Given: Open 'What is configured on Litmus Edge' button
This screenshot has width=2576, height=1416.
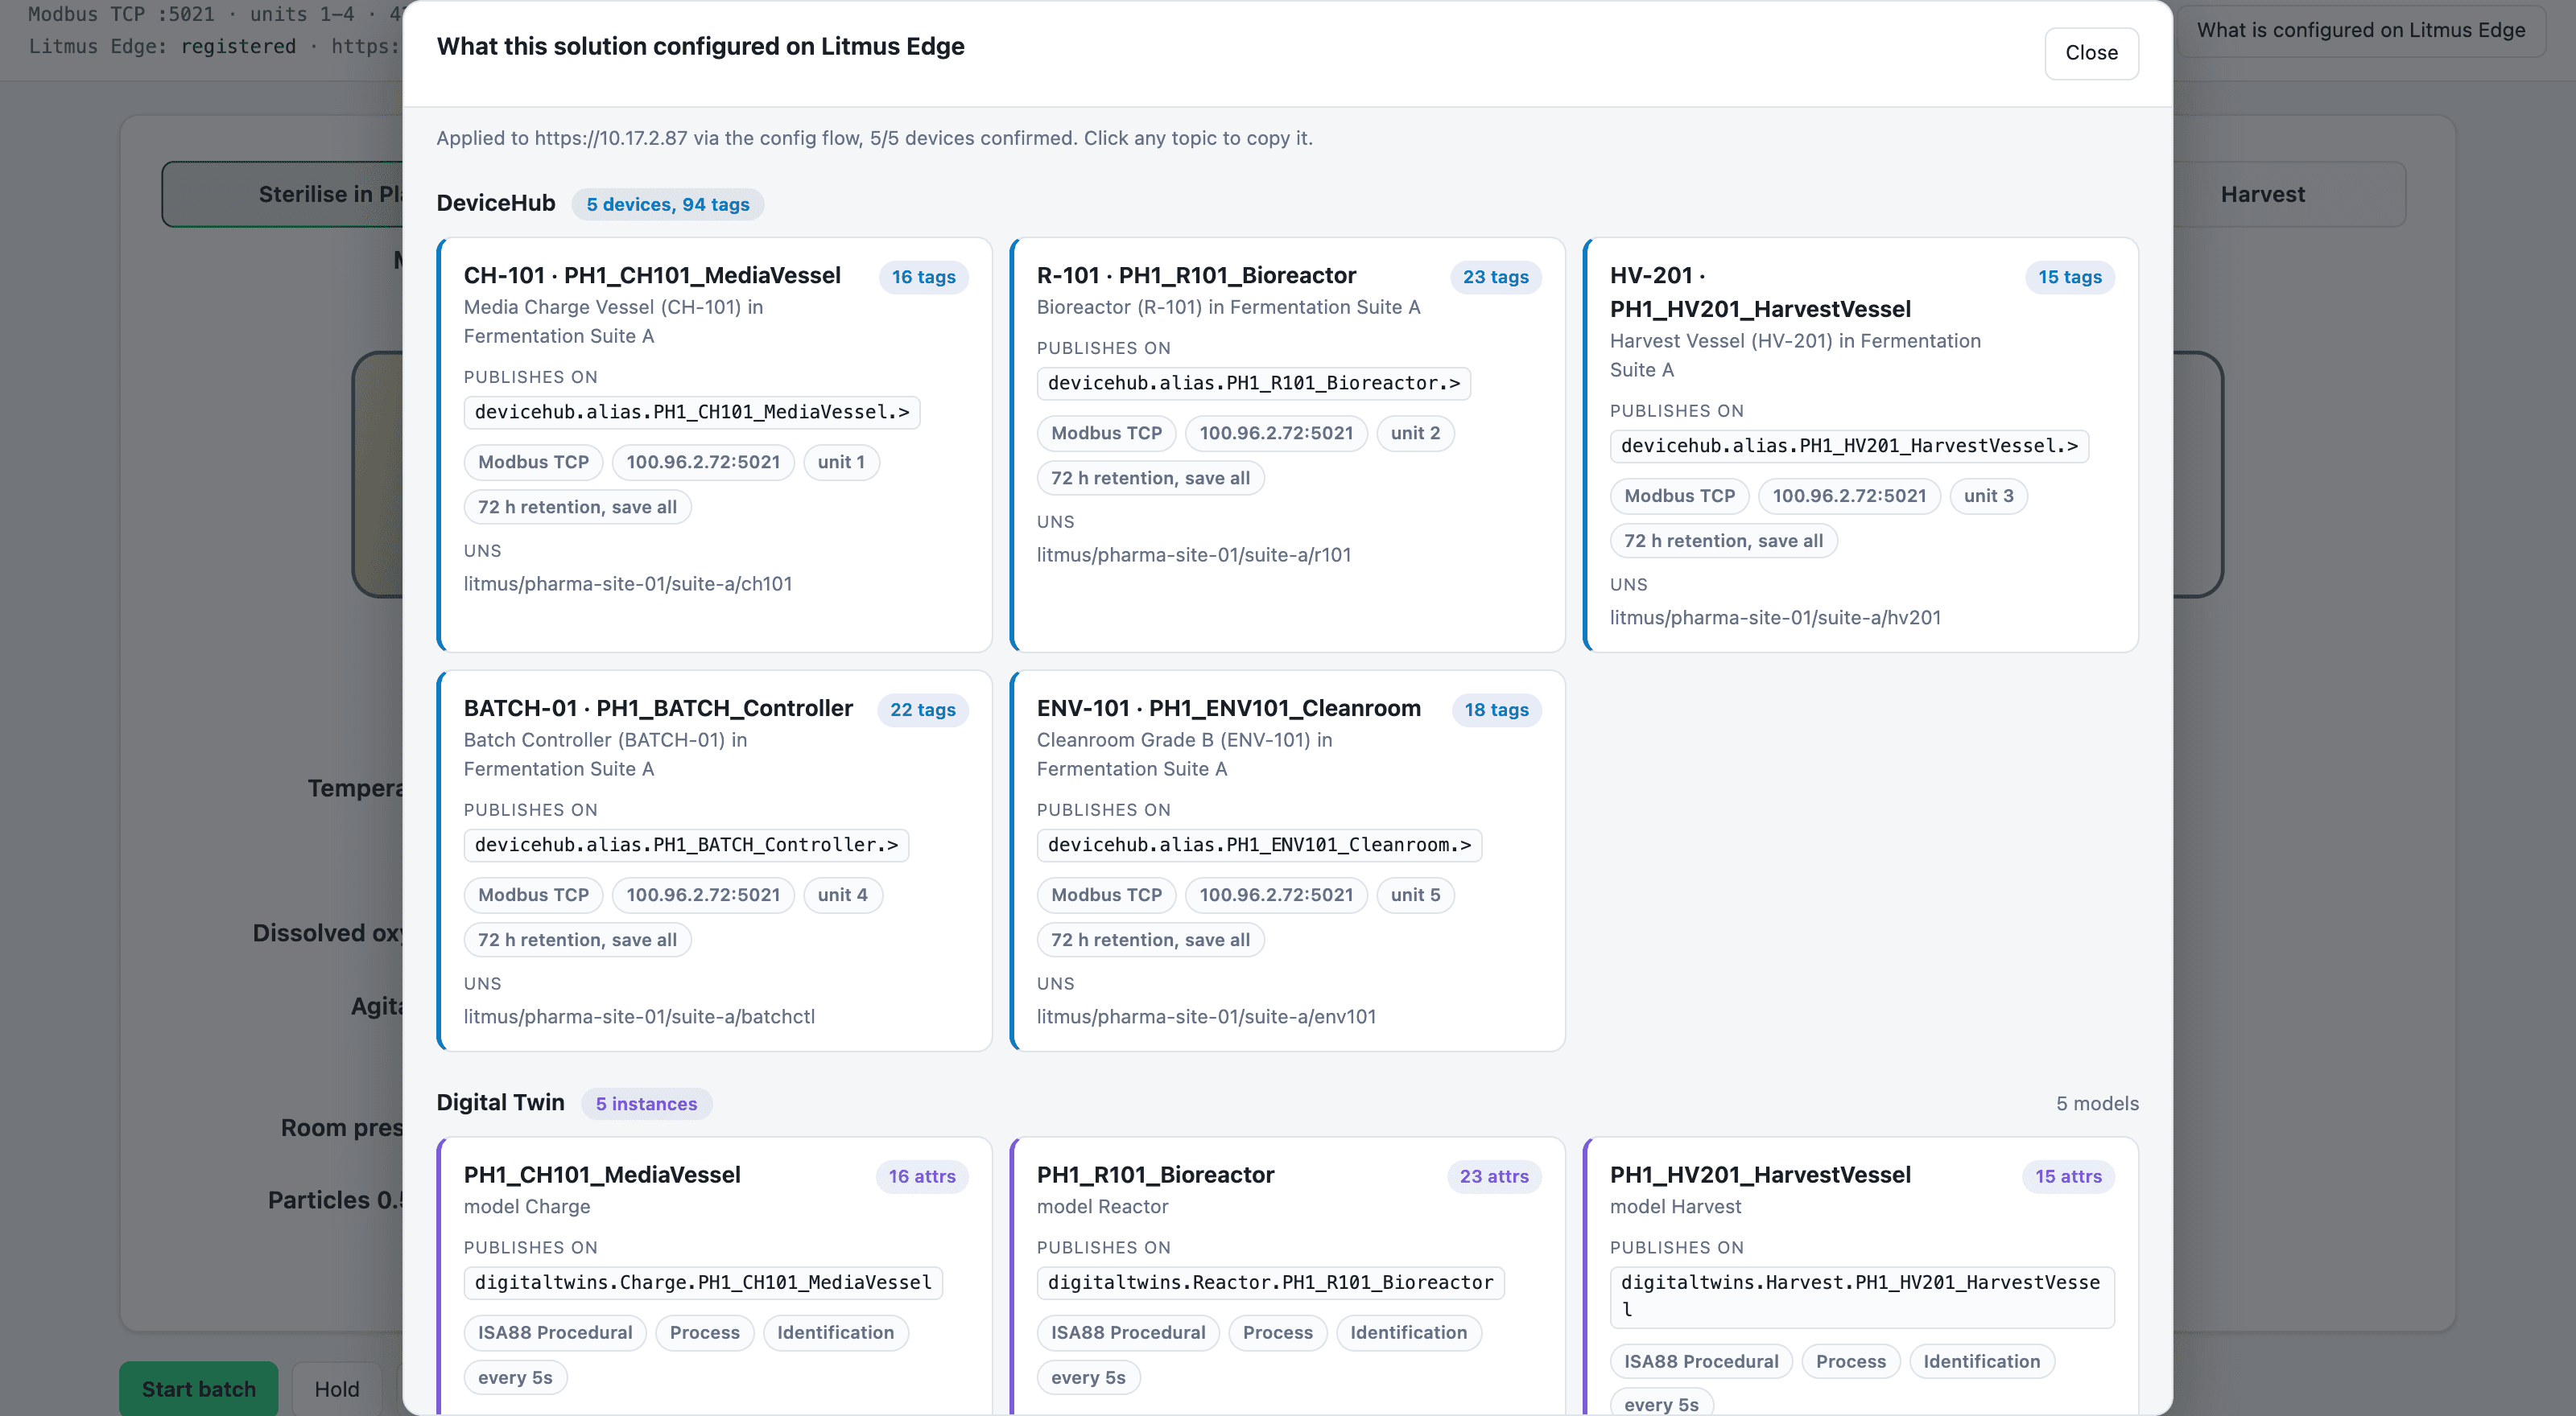Looking at the screenshot, I should click(2360, 30).
